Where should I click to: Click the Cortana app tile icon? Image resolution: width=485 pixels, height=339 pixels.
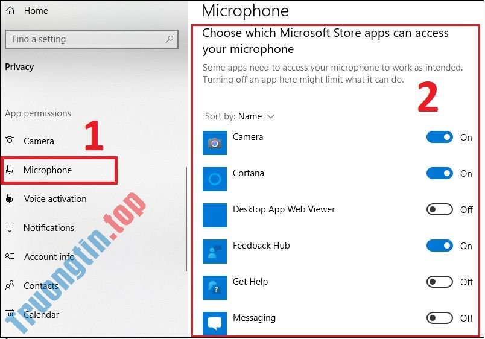point(215,179)
